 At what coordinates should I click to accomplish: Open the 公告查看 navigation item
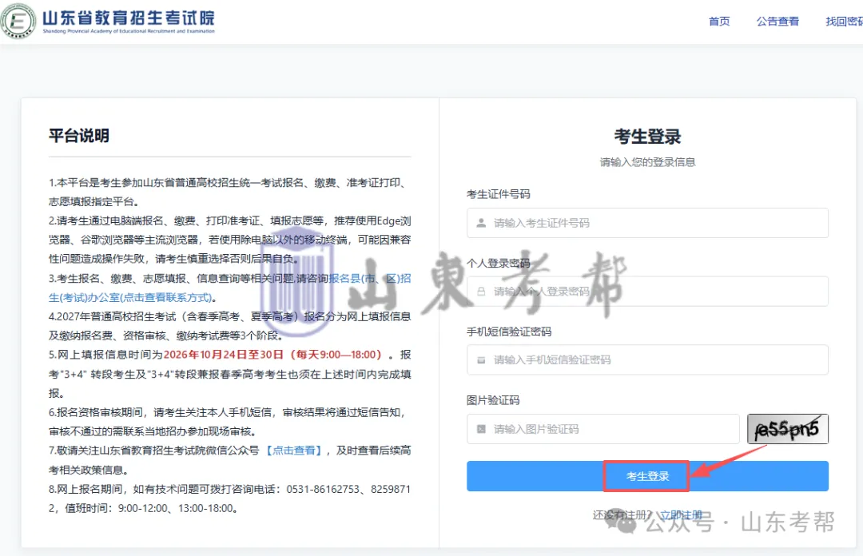pos(777,22)
